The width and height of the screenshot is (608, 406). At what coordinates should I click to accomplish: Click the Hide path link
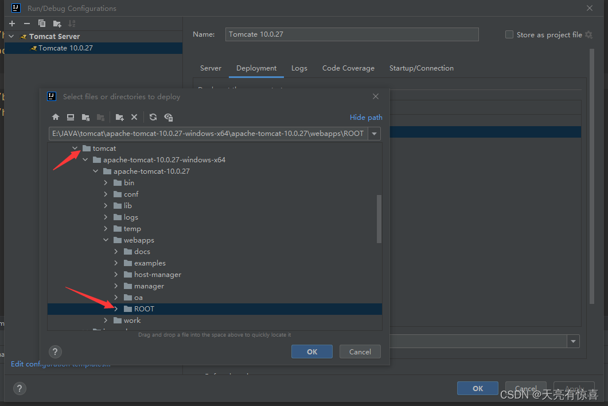pyautogui.click(x=365, y=117)
